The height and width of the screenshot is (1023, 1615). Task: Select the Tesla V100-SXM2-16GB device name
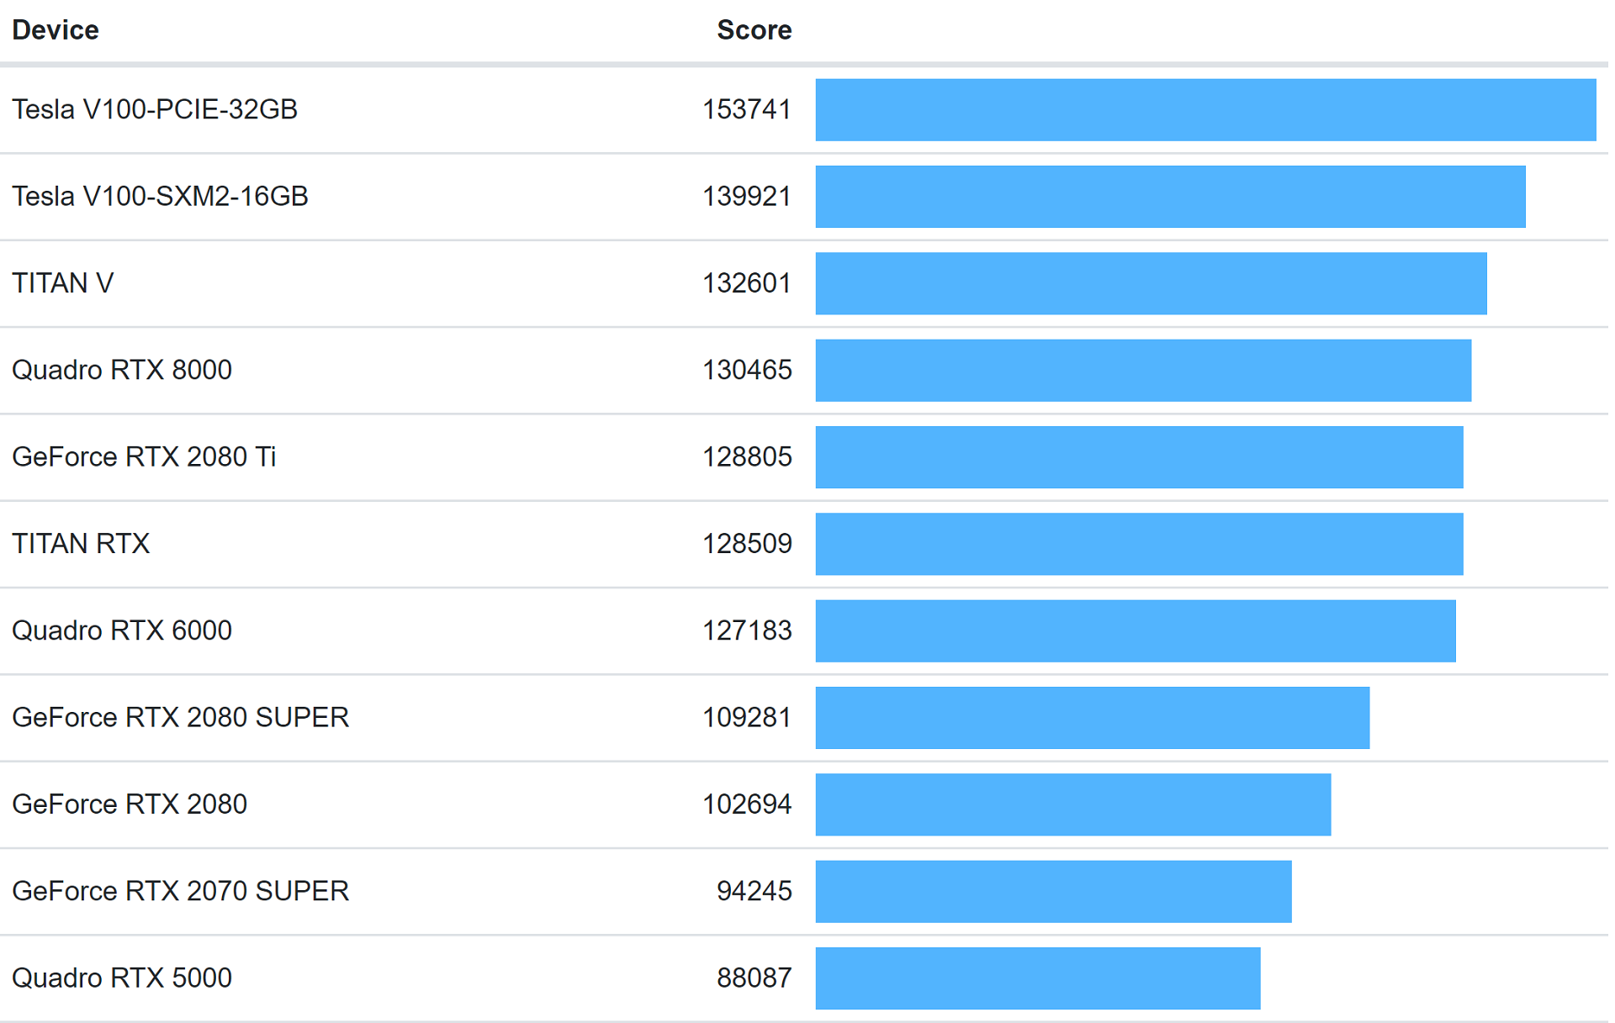[160, 196]
